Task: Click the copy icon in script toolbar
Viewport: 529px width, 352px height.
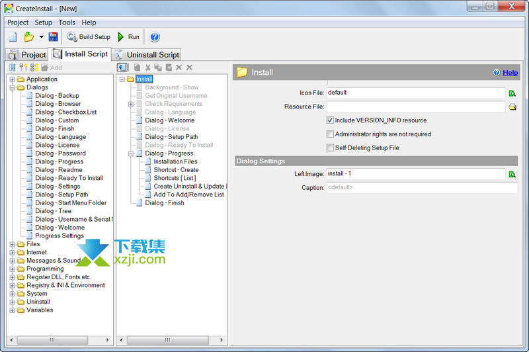Action: coord(158,67)
